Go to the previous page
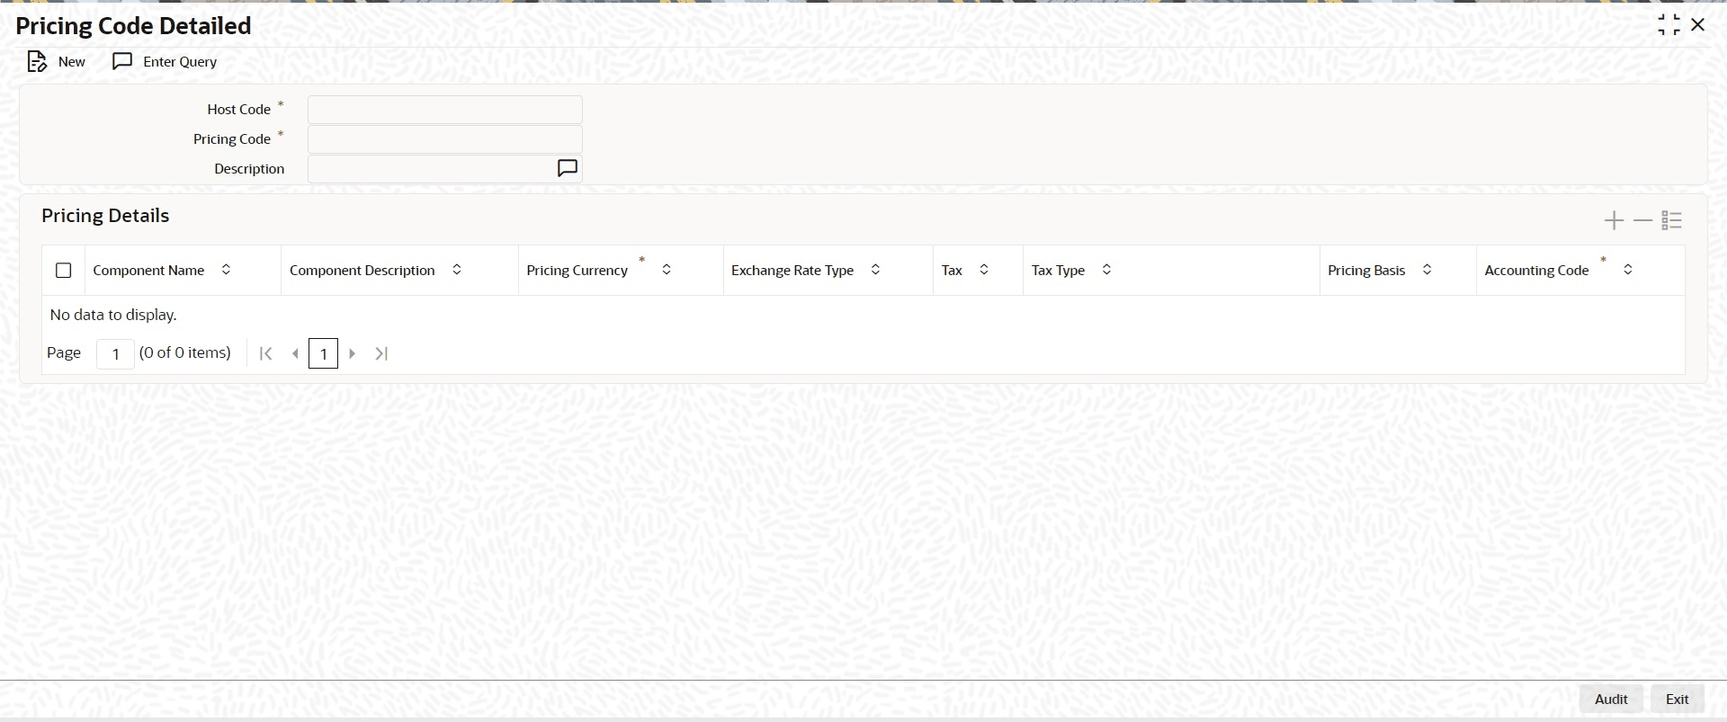 pos(295,353)
